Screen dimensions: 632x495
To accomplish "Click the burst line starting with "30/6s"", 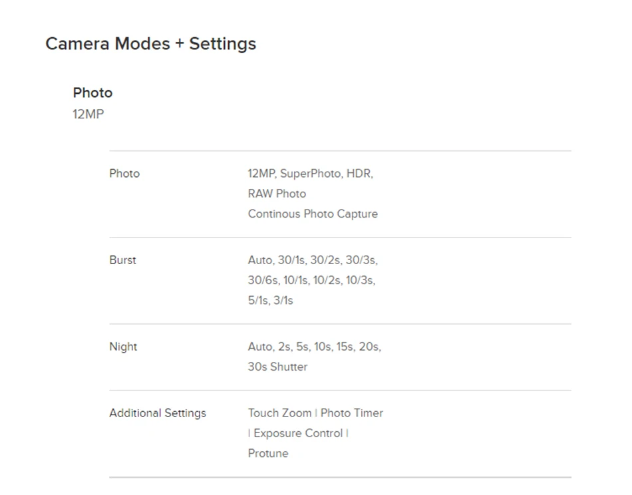I will 311,280.
